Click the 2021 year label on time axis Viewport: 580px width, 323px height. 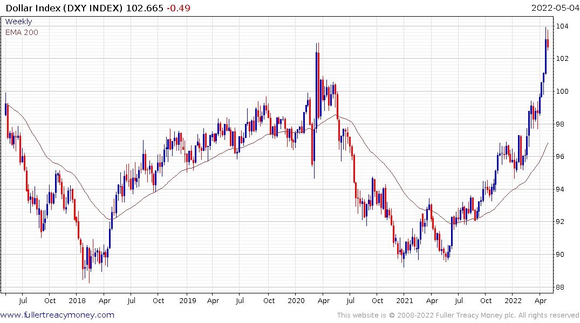404,300
